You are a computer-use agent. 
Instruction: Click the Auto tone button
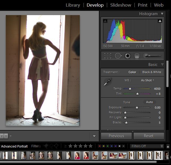coord(150,102)
